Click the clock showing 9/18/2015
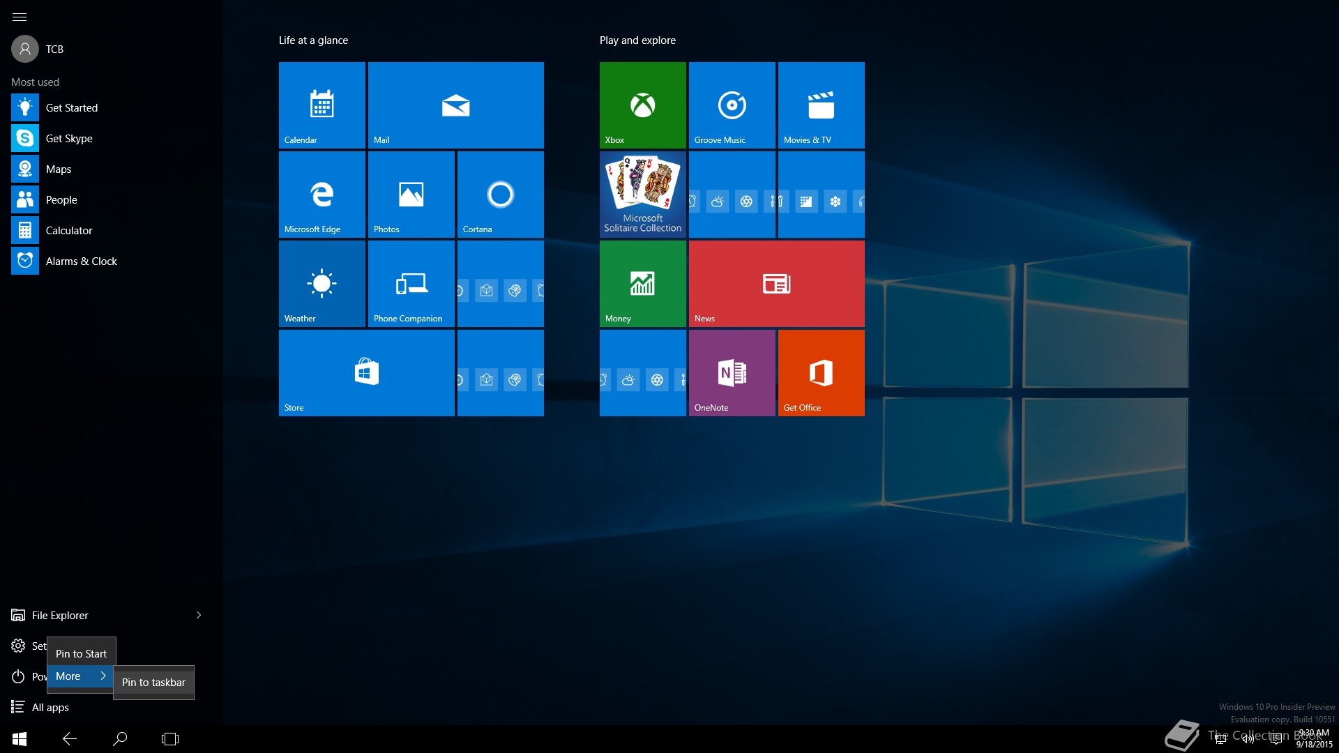1339x753 pixels. click(x=1314, y=739)
